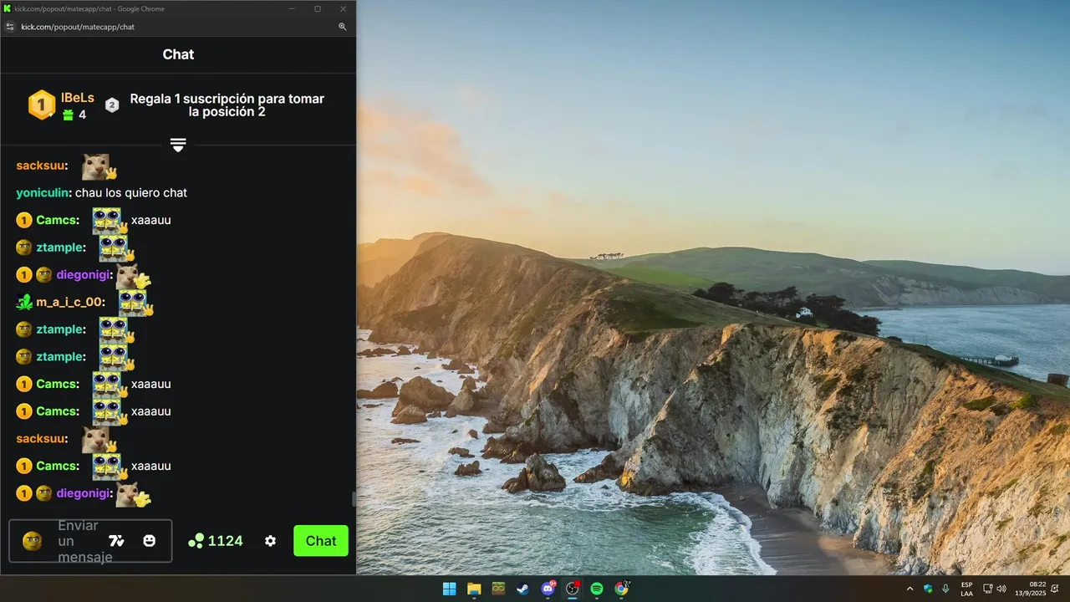The image size is (1070, 602).
Task: Click the topmost sacksuu username in chat
Action: pos(40,166)
